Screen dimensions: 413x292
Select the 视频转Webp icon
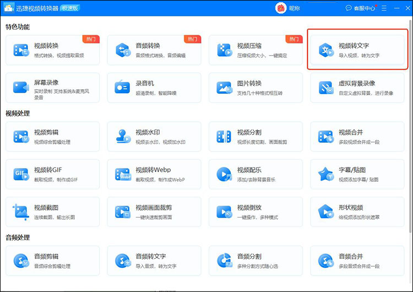[123, 174]
